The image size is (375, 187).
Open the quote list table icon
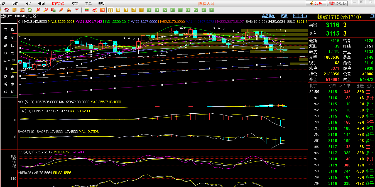pyautogui.click(x=87, y=10)
